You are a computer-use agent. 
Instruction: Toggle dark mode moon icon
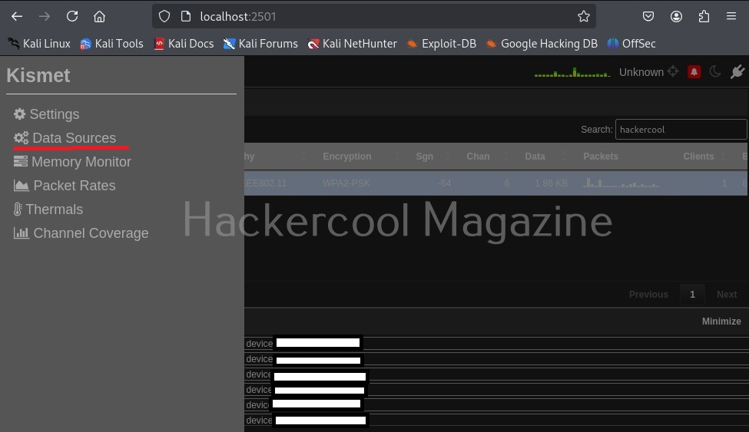[x=715, y=71]
